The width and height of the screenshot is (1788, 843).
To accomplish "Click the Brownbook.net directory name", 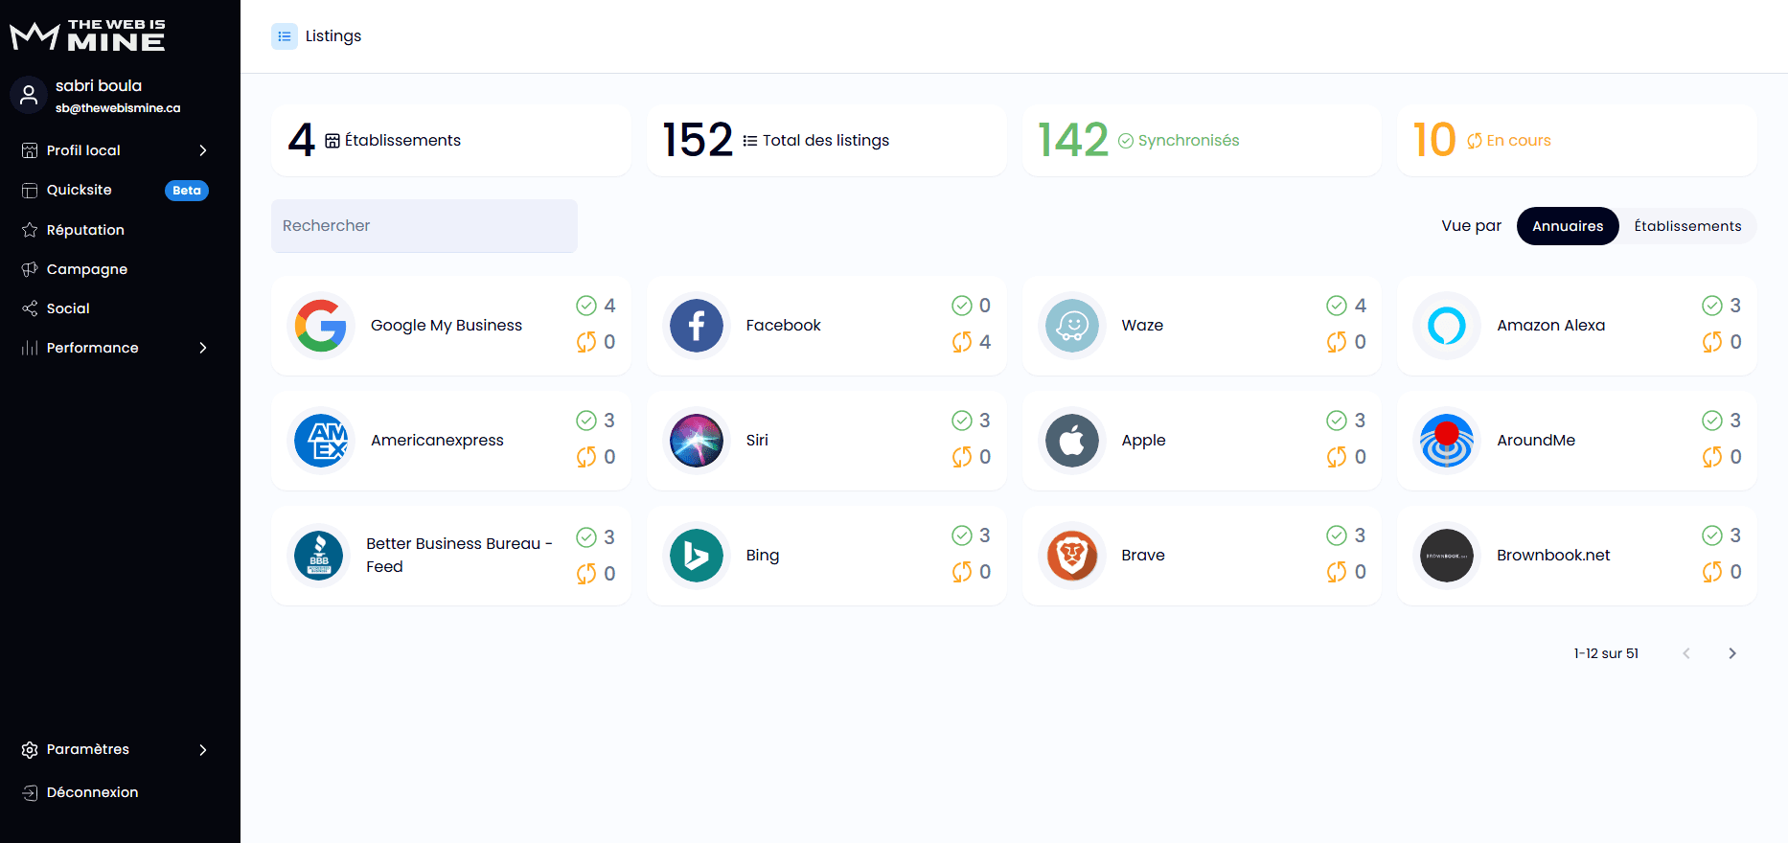I will click(x=1553, y=556).
